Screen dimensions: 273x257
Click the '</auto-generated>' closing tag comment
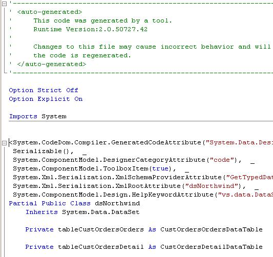click(52, 64)
